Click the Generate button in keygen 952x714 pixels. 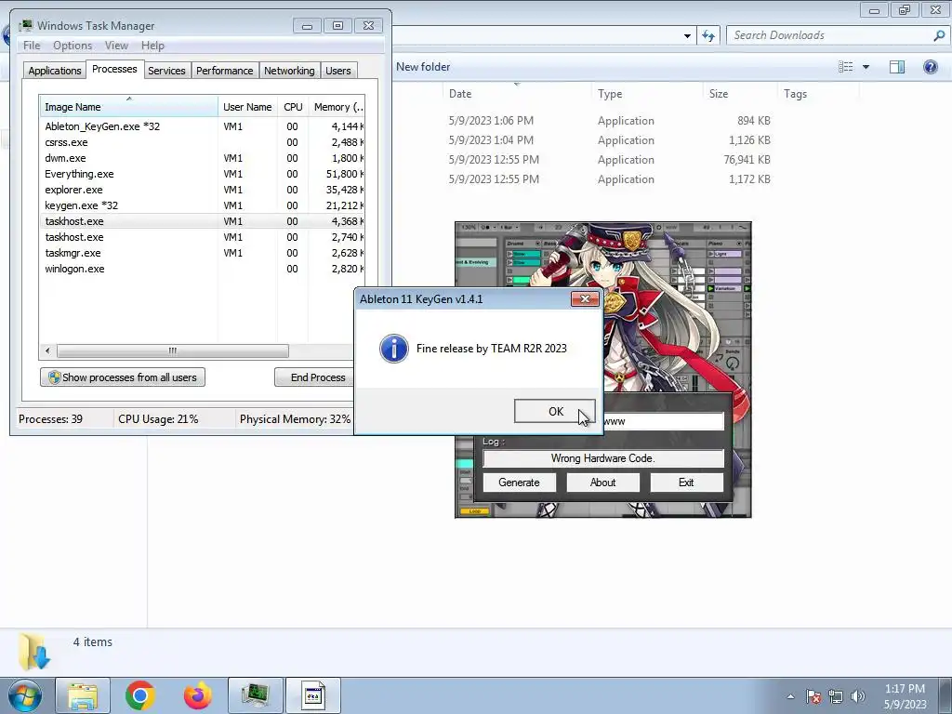519,483
